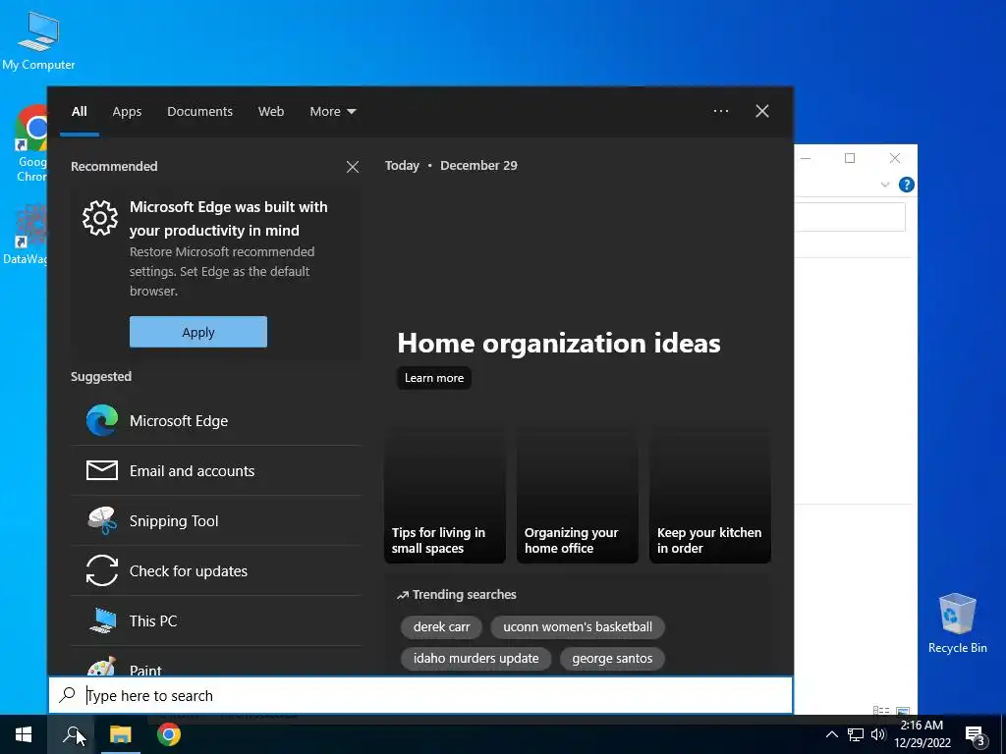The height and width of the screenshot is (754, 1006).
Task: Open Email and accounts settings
Action: 216,470
